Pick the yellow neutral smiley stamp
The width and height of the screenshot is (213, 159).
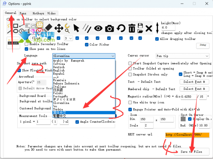[40, 25]
